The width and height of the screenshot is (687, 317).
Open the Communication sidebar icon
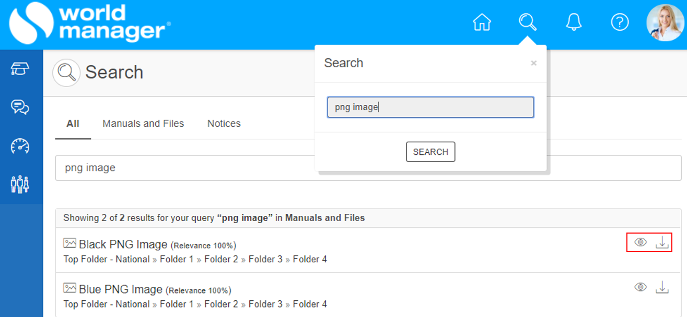tap(21, 108)
